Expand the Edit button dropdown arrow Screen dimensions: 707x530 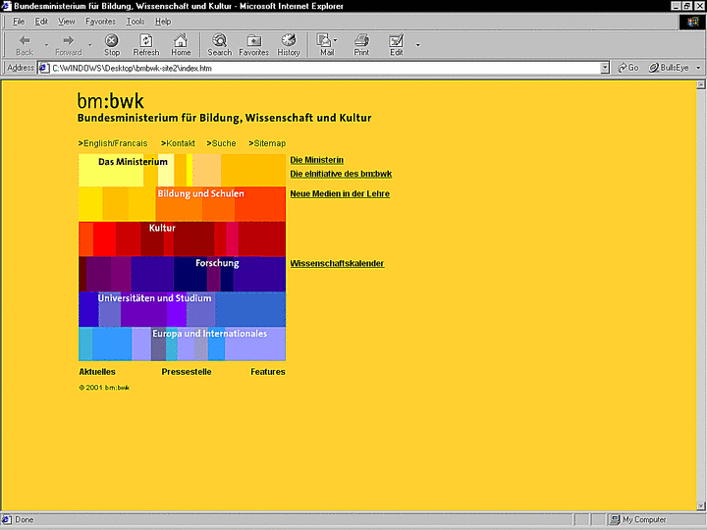click(417, 44)
